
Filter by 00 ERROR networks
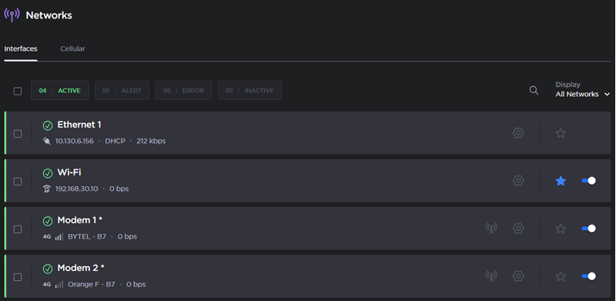coord(183,90)
